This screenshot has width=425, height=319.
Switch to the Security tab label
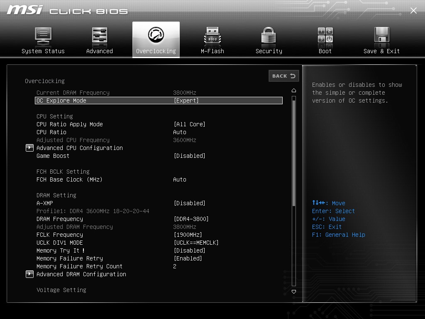pos(269,51)
